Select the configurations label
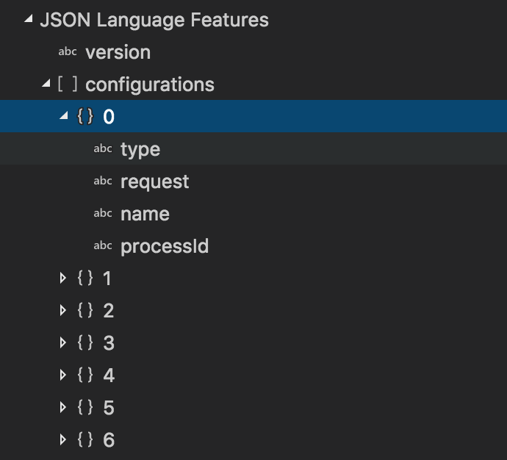The width and height of the screenshot is (507, 460). pyautogui.click(x=150, y=85)
